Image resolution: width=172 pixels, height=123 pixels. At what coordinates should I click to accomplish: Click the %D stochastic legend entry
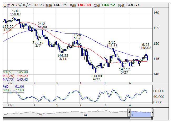click(x=13, y=87)
